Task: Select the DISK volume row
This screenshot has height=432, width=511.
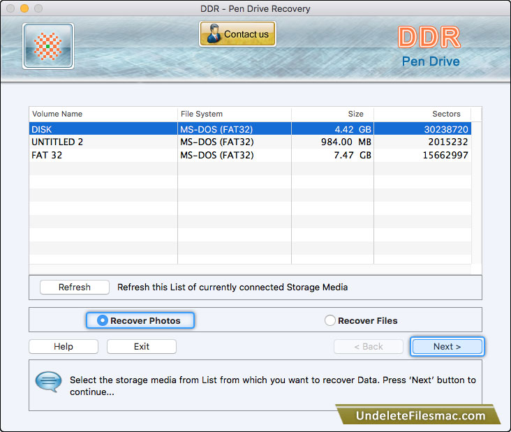Action: point(250,129)
